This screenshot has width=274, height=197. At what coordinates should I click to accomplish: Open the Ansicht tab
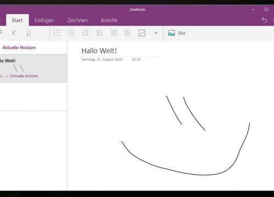click(x=109, y=20)
